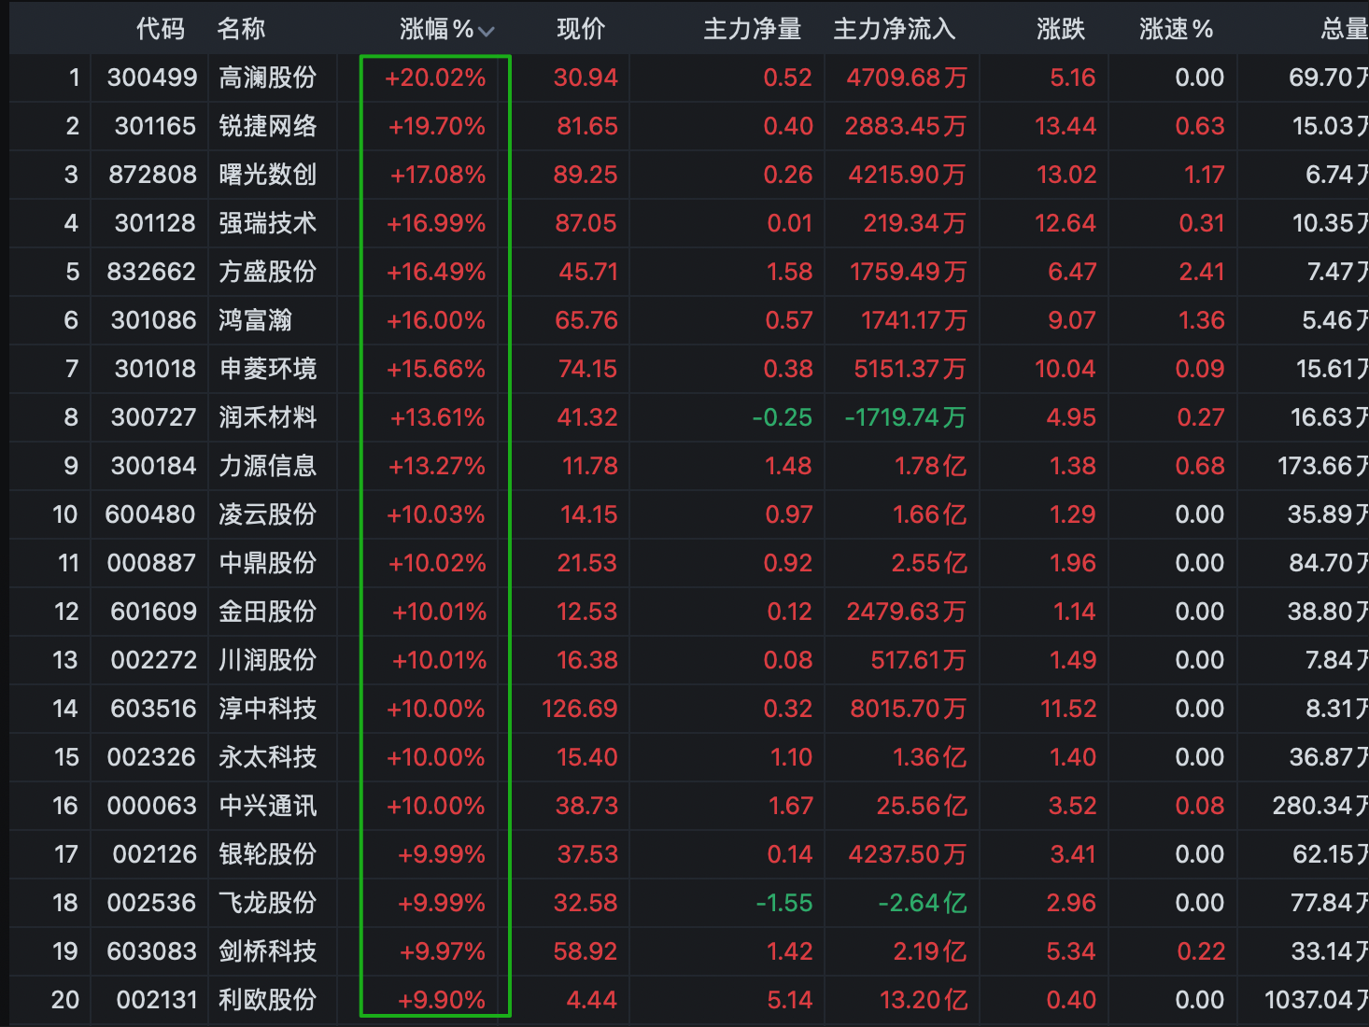1369x1027 pixels.
Task: Open stock 申菱环境
Action: [x=267, y=369]
